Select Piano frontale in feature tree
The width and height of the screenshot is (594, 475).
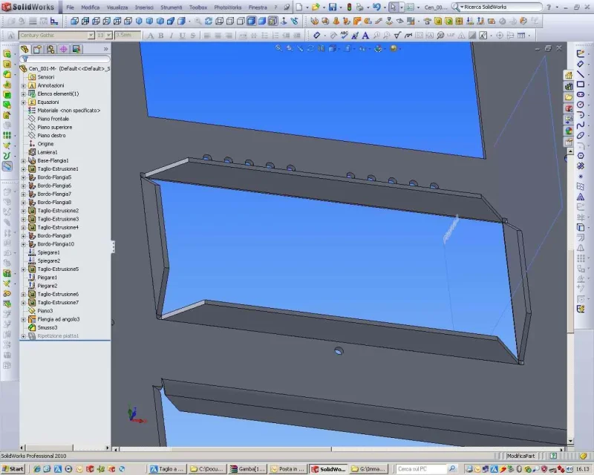(x=53, y=119)
